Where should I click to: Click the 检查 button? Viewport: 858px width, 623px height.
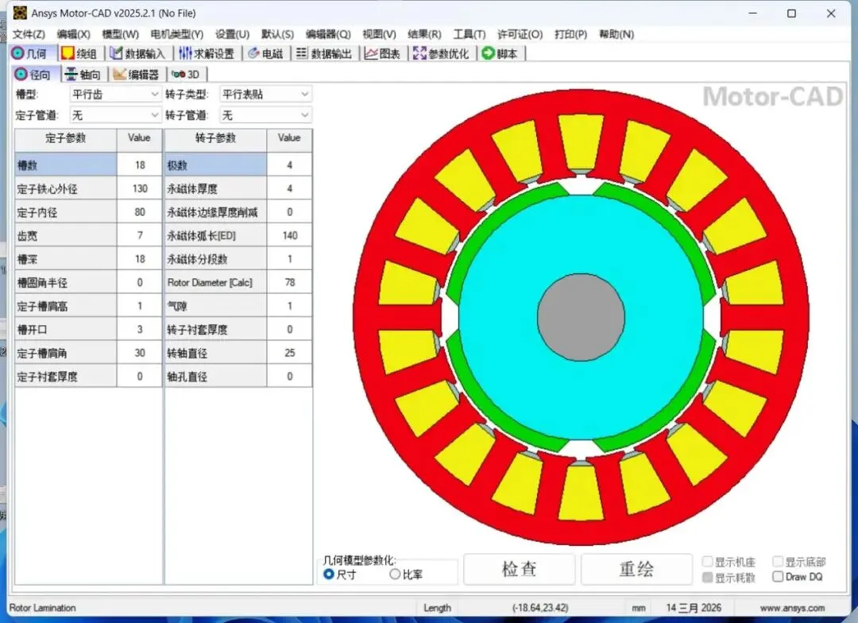(x=520, y=569)
